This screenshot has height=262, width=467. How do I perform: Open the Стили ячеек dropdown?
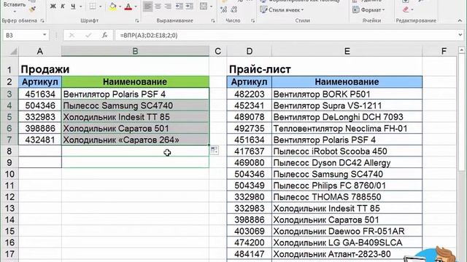click(282, 9)
